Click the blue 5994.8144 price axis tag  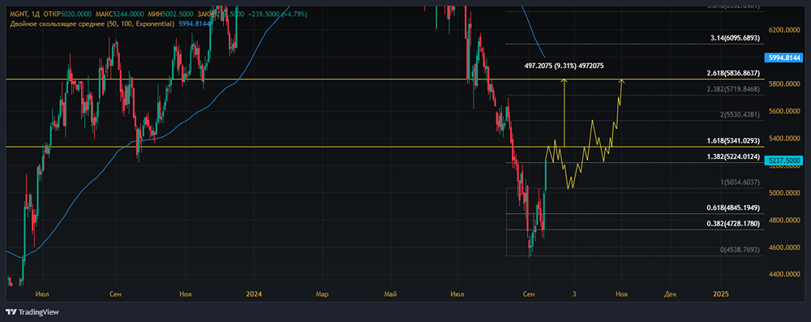[784, 58]
